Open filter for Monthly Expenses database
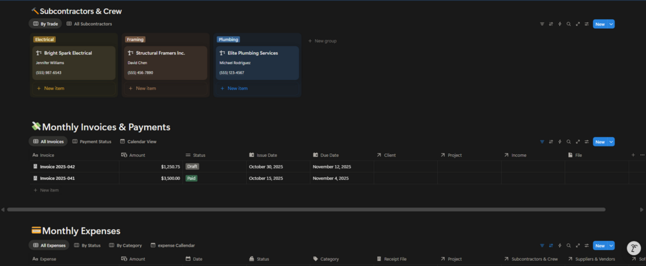Viewport: 646px width, 266px height. [x=542, y=245]
